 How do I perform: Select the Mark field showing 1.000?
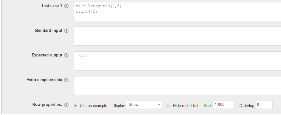223,105
